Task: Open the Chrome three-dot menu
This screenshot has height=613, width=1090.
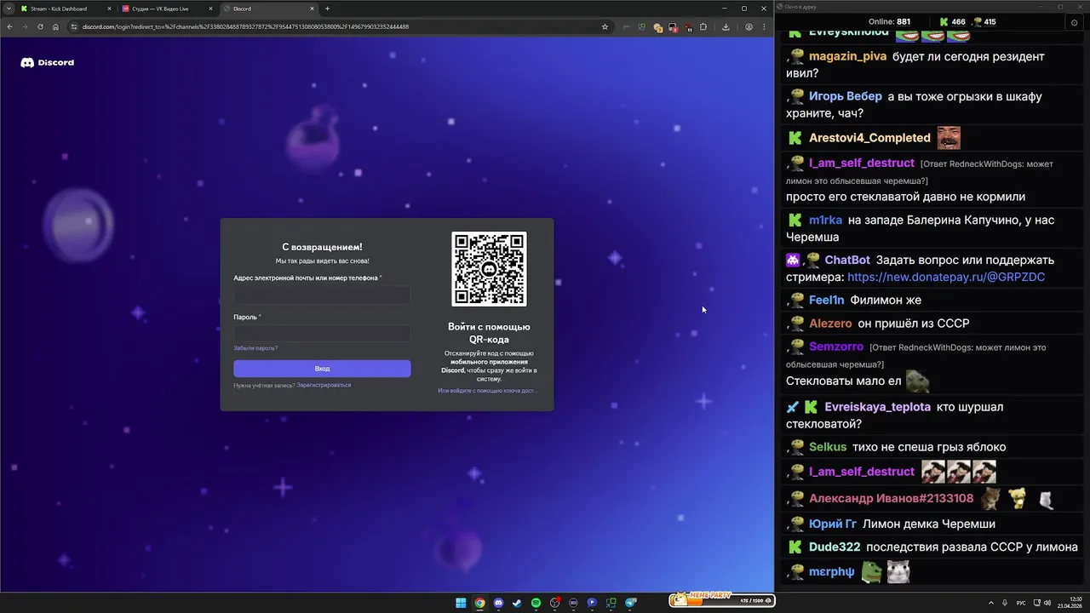Action: coord(764,26)
